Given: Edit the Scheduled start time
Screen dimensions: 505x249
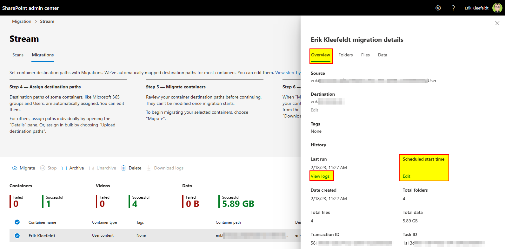Looking at the screenshot, I should (x=406, y=176).
